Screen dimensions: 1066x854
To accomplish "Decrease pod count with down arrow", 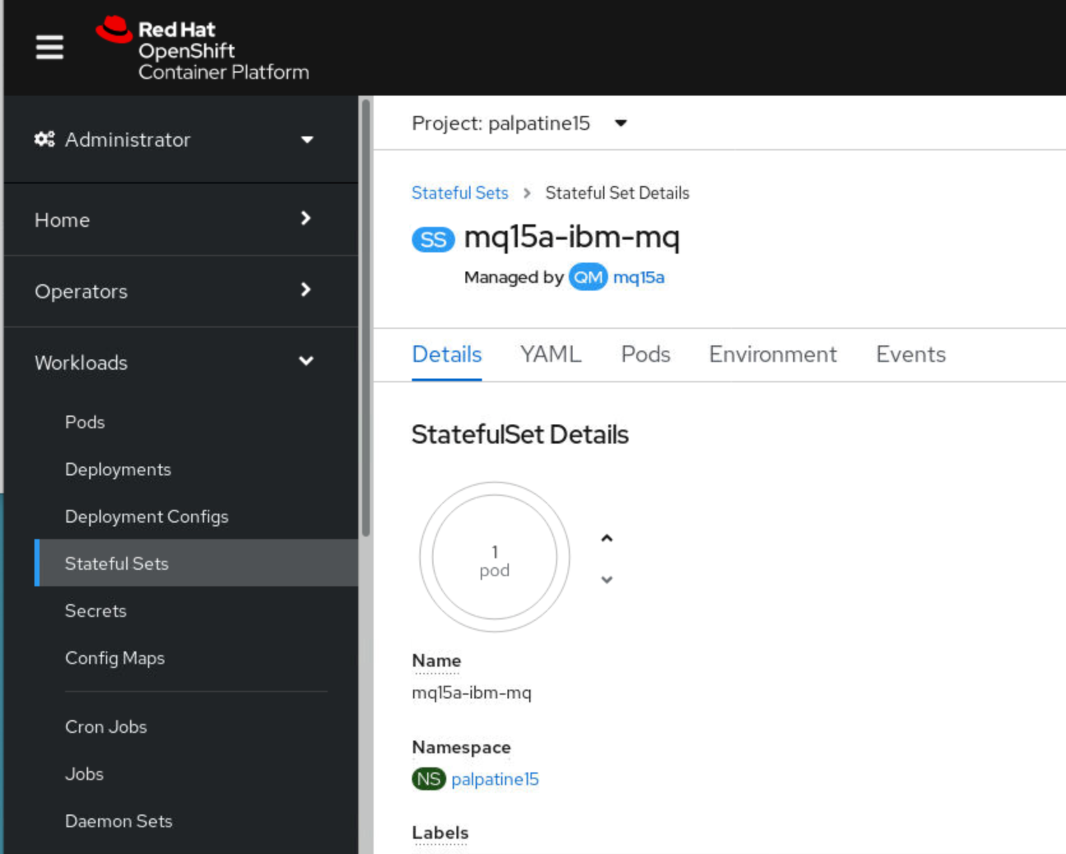I will (x=607, y=579).
